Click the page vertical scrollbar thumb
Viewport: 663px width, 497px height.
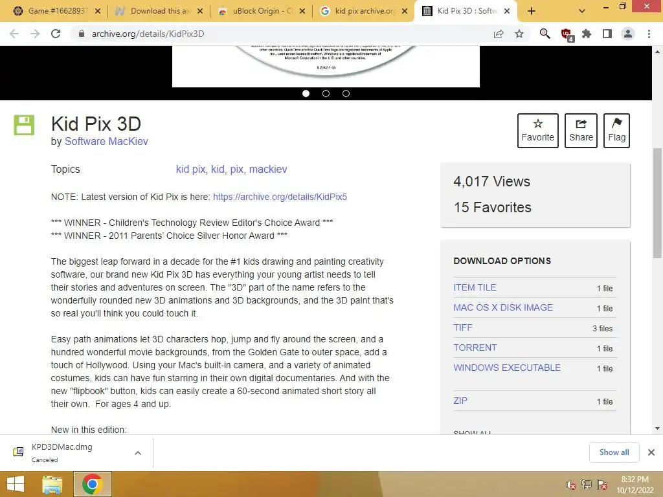[x=658, y=203]
